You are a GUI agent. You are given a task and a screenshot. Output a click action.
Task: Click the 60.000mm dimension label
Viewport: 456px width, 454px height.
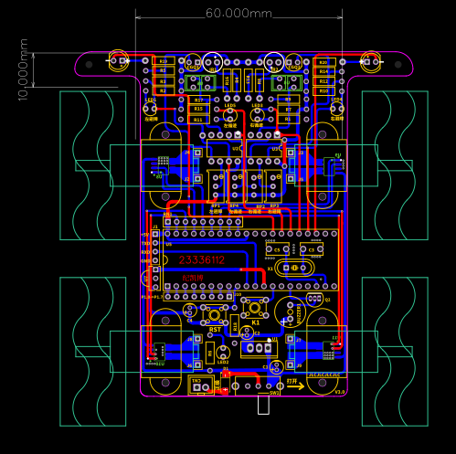(x=239, y=14)
